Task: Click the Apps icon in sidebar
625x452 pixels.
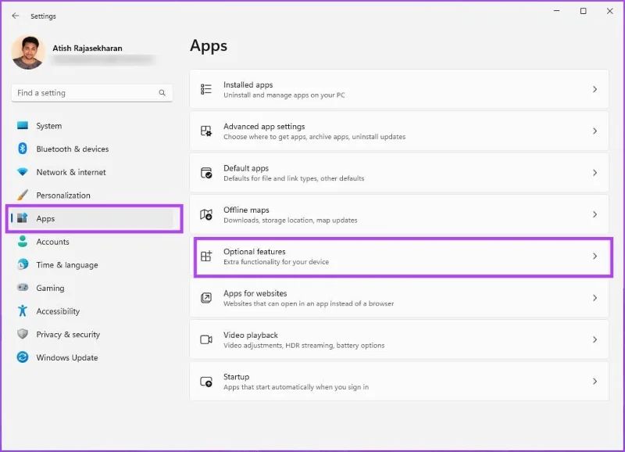Action: [x=23, y=218]
